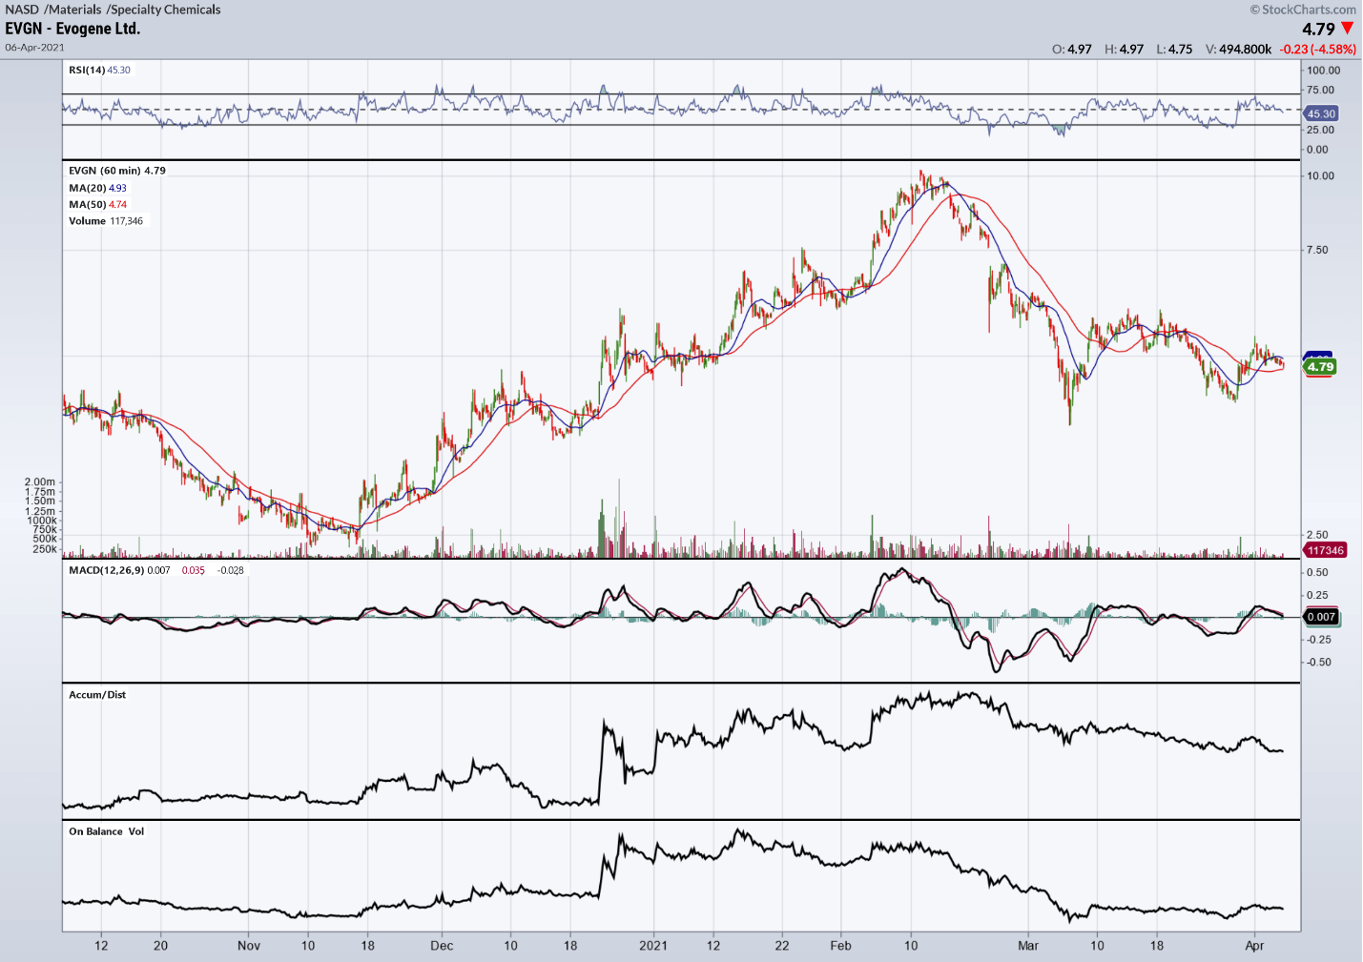Click the 25.00 RSI axis label
Viewport: 1363px width, 962px height.
1321,130
